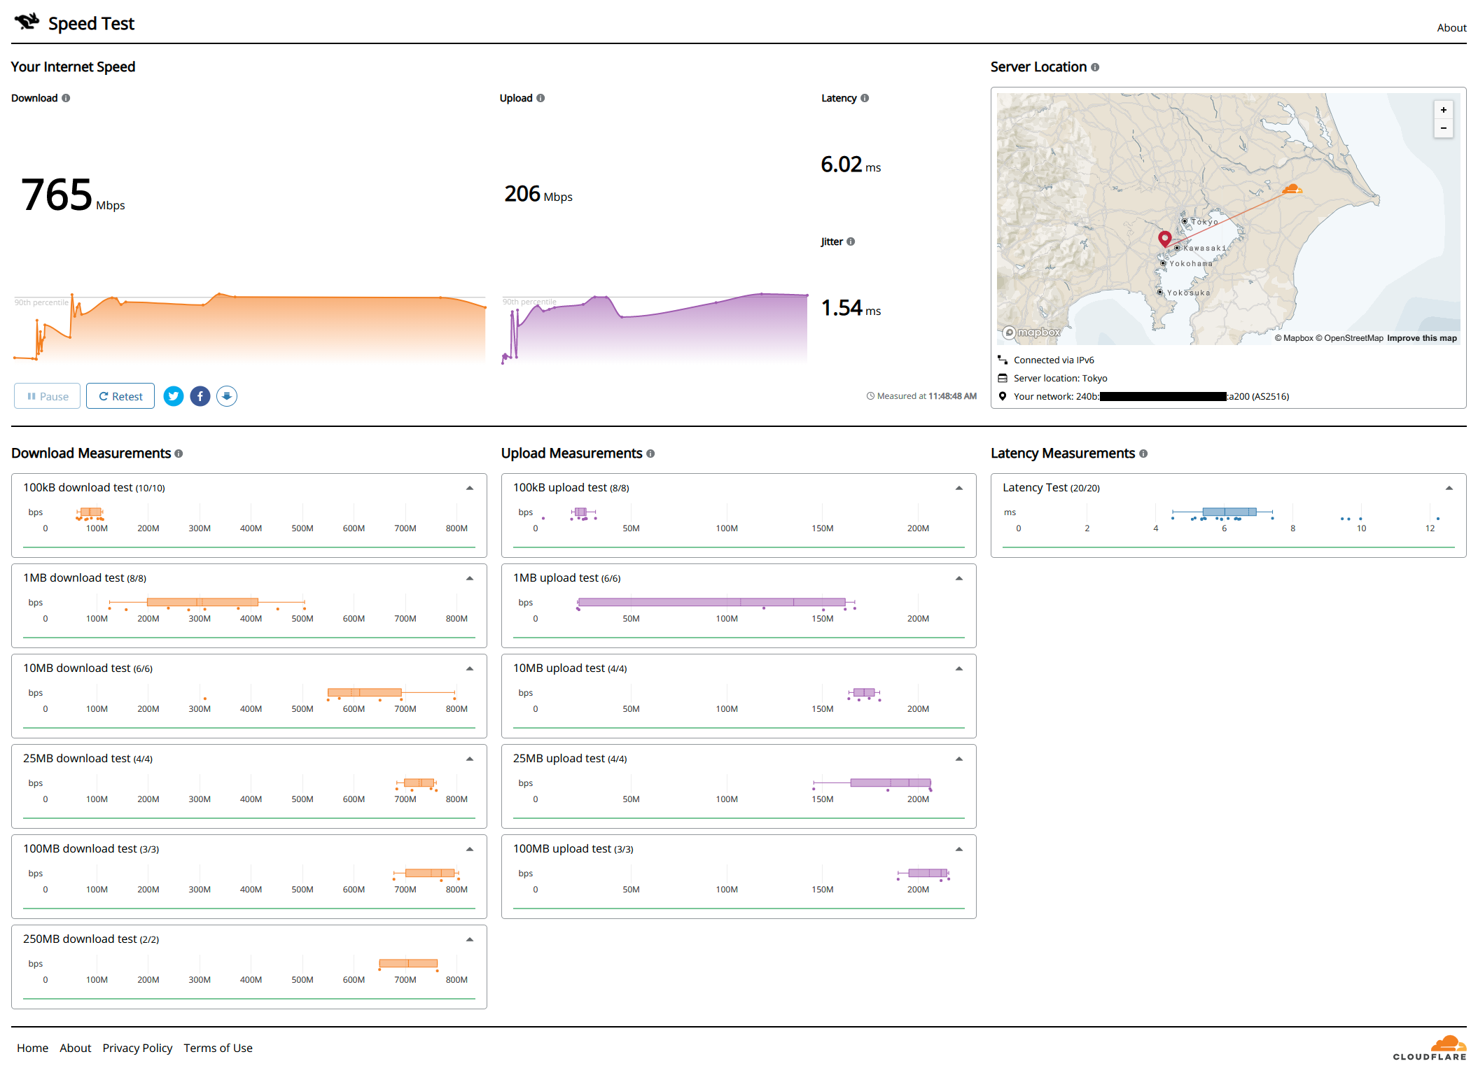This screenshot has height=1073, width=1478.
Task: Click the Retest button
Action: 120,396
